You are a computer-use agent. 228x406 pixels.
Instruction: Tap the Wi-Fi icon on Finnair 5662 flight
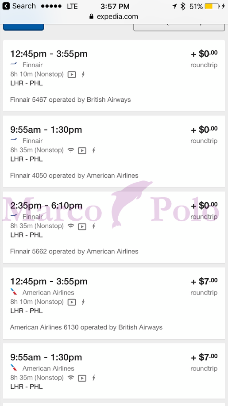[x=70, y=226]
